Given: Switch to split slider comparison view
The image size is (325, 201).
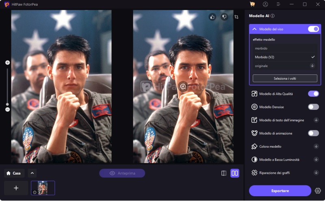Looking at the screenshot, I should [x=224, y=173].
